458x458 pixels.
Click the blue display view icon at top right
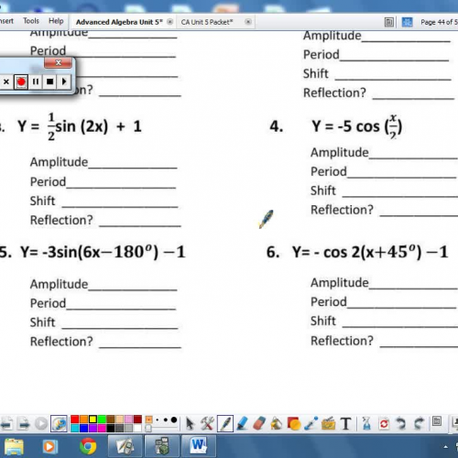click(x=407, y=22)
